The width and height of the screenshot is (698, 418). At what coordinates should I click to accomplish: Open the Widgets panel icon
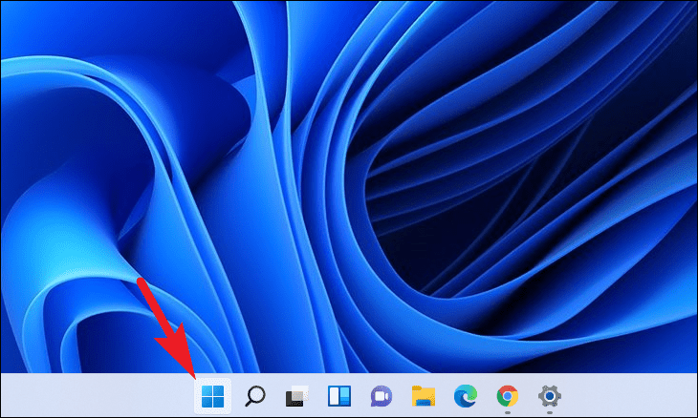click(x=339, y=396)
